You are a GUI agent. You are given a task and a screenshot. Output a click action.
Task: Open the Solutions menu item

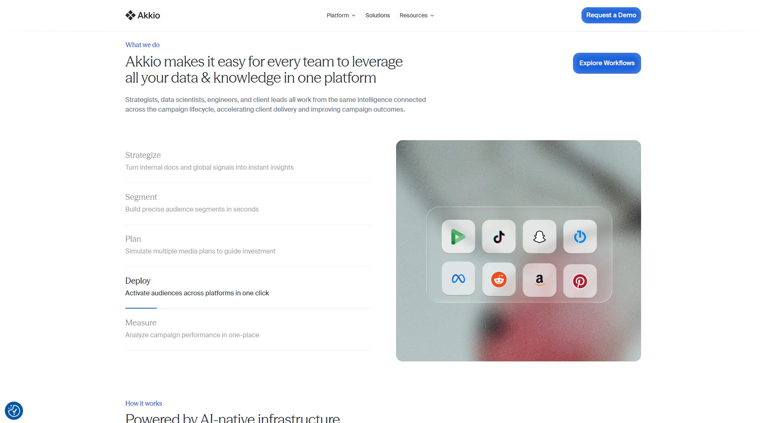(x=378, y=15)
